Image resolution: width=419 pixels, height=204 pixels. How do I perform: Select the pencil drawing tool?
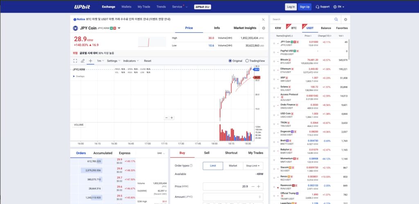(83, 61)
